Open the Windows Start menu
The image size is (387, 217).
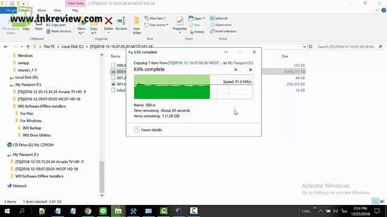pyautogui.click(x=7, y=211)
